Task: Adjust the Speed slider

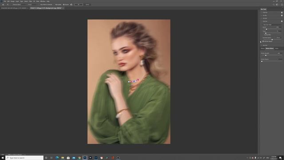Action: click(x=266, y=29)
